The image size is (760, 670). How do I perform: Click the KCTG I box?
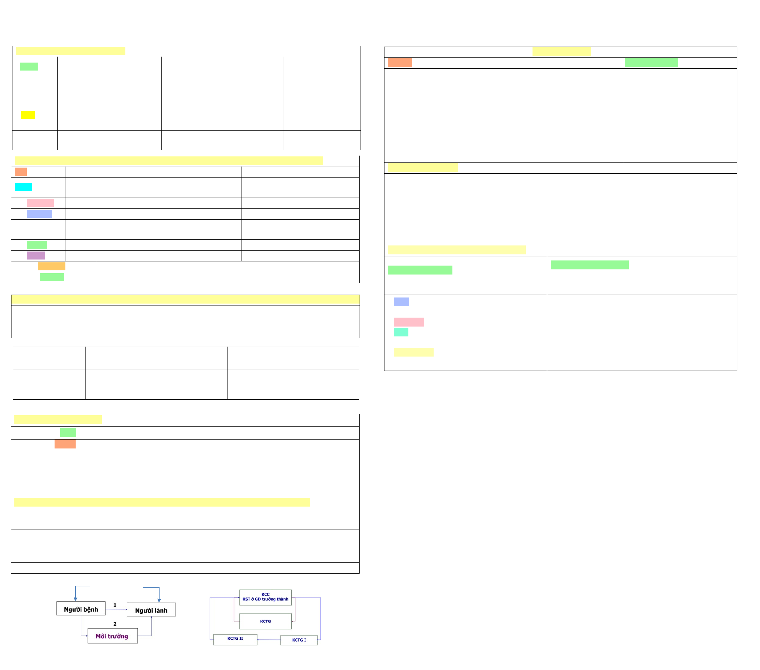pos(299,640)
